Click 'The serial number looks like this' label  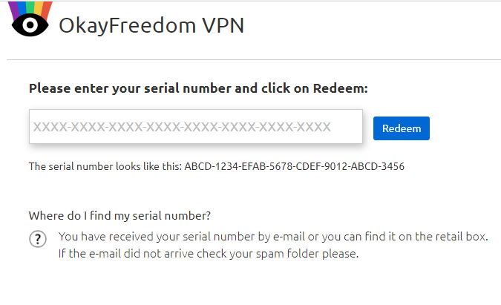(x=104, y=166)
